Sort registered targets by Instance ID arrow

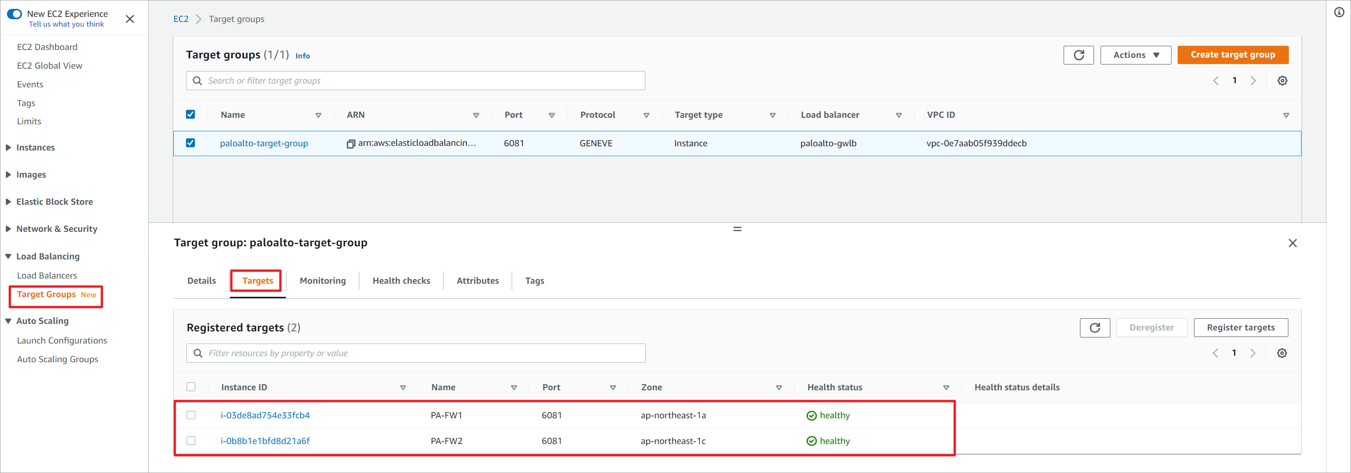(403, 388)
